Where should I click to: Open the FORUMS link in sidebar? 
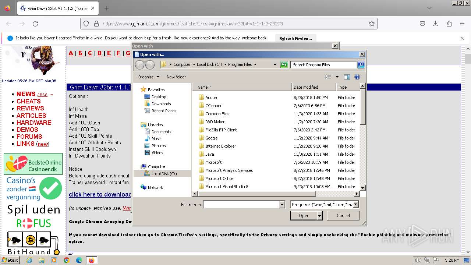pos(29,137)
